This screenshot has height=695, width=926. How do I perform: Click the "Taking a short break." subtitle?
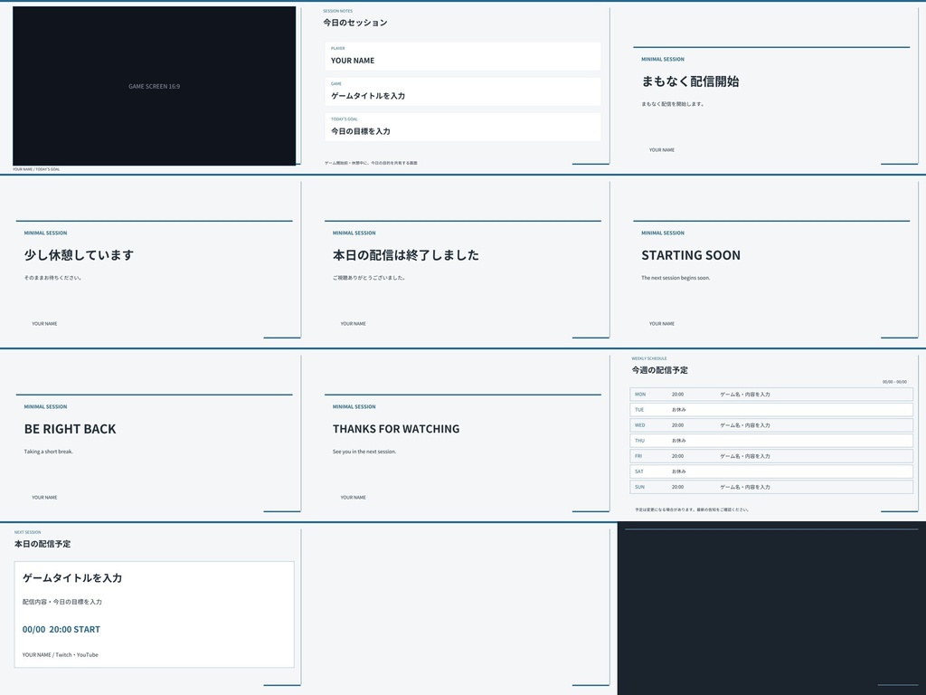point(49,452)
